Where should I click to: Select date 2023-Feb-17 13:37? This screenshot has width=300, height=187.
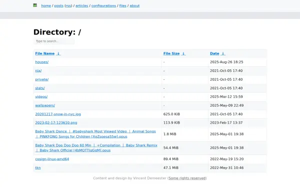tap(226, 123)
